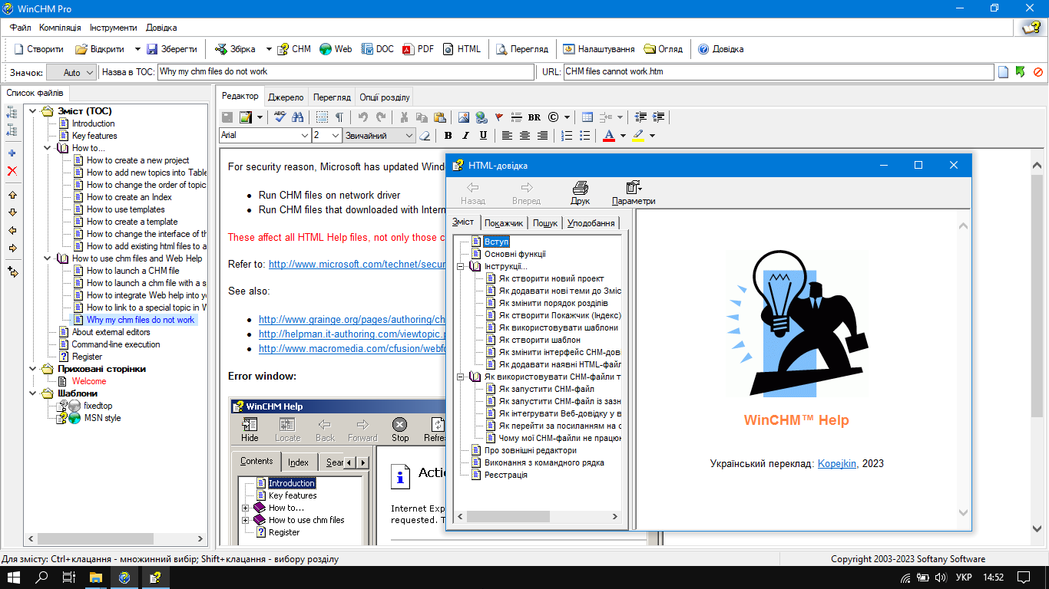Screen dimensions: 1049x589
Task: Apply Underline formatting
Action: 483,136
